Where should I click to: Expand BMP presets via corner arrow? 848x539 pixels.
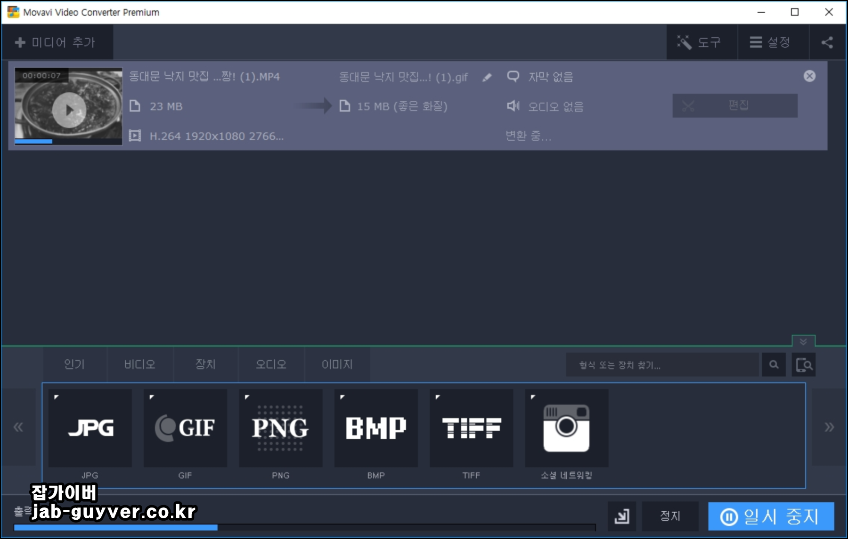[x=342, y=397]
